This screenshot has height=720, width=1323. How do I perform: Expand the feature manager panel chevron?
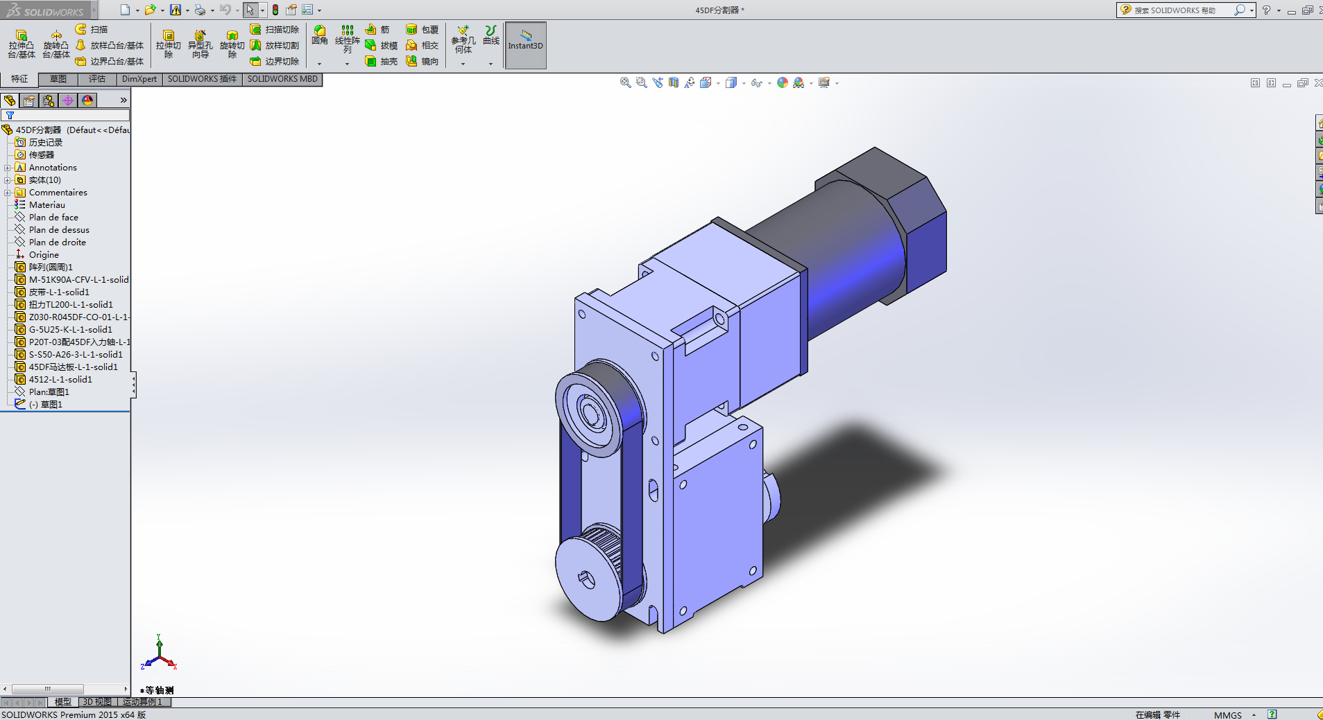[x=123, y=100]
